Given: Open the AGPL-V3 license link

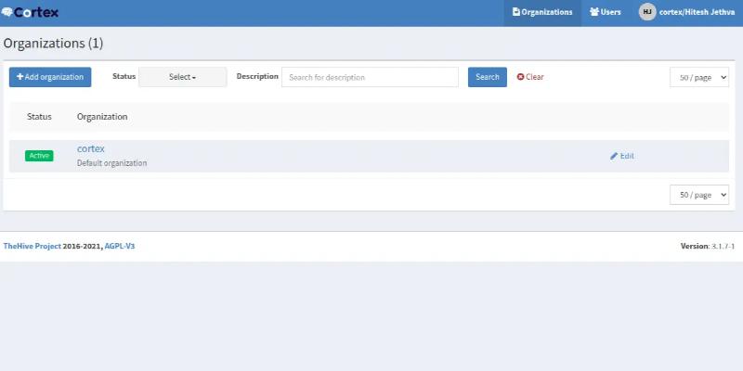Looking at the screenshot, I should tap(119, 246).
